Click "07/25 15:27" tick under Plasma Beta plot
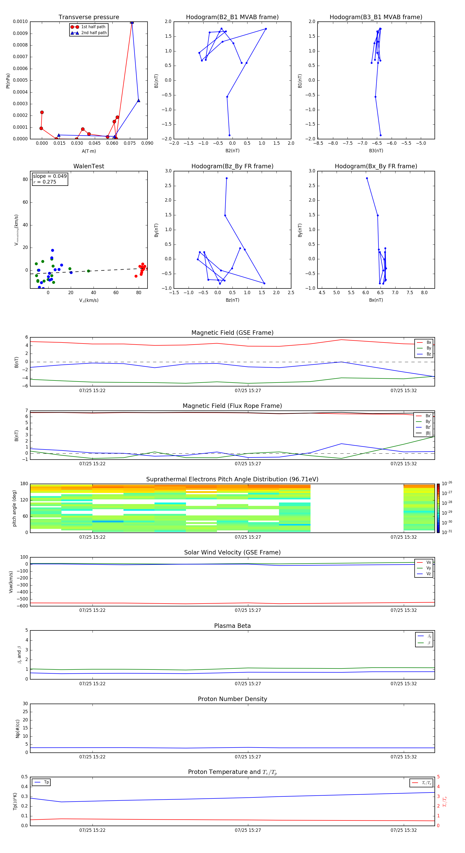Image resolution: width=465 pixels, height=853 pixels. tap(248, 683)
